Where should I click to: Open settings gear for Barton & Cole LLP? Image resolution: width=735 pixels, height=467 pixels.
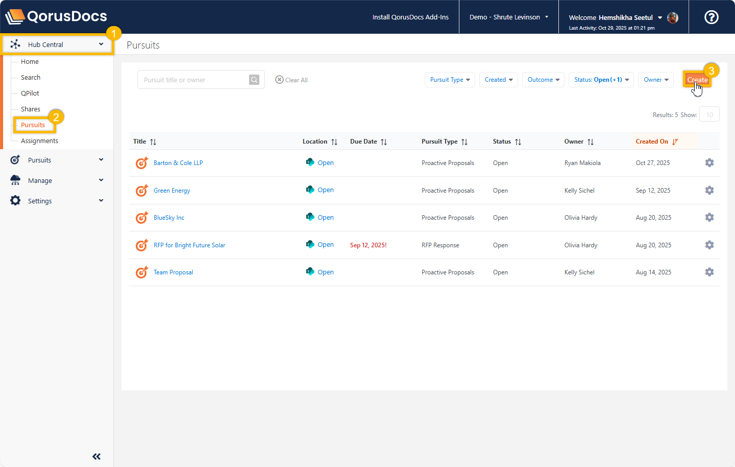coord(709,163)
